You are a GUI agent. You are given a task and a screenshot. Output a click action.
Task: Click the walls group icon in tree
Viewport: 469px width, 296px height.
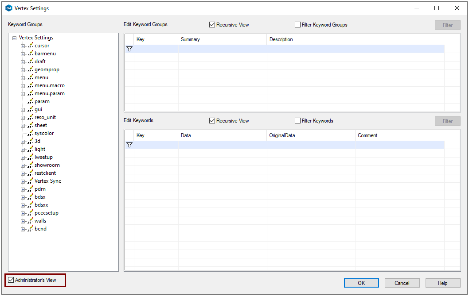(31, 221)
